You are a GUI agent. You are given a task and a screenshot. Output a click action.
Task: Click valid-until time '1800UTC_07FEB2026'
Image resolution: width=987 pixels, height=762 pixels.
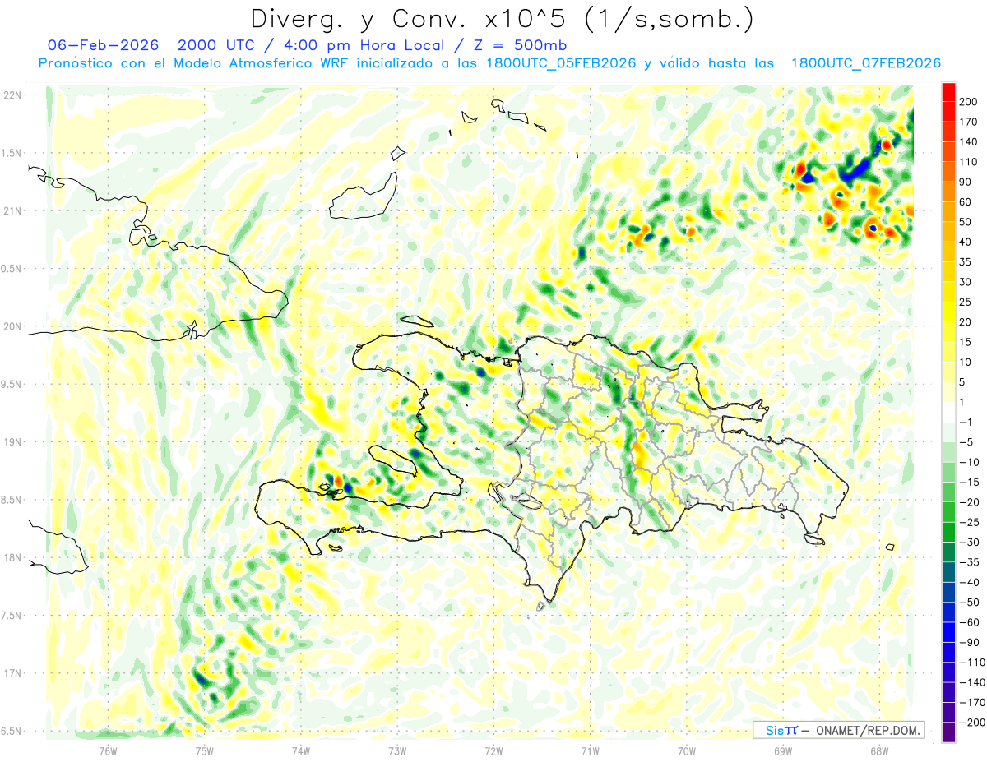click(865, 63)
